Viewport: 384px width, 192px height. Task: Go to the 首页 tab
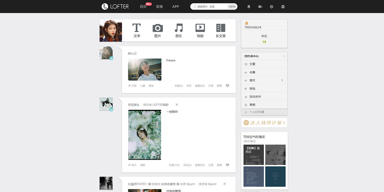[143, 7]
